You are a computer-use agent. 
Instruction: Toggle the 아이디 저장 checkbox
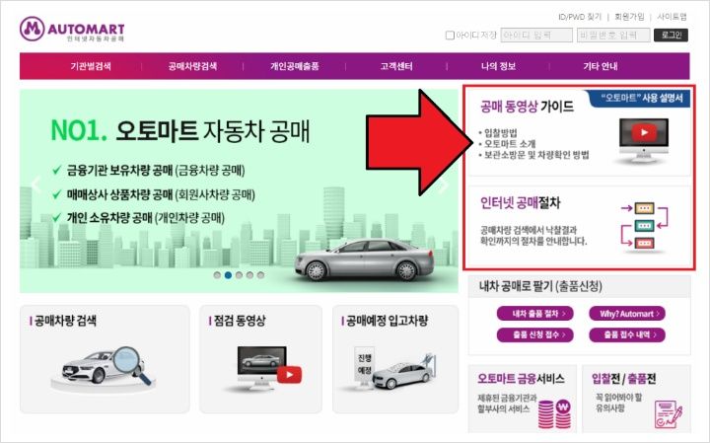coord(450,35)
